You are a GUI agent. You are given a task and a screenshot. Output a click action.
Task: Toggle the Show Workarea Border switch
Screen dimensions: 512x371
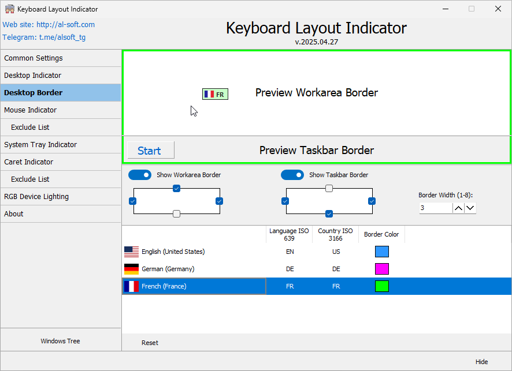139,174
